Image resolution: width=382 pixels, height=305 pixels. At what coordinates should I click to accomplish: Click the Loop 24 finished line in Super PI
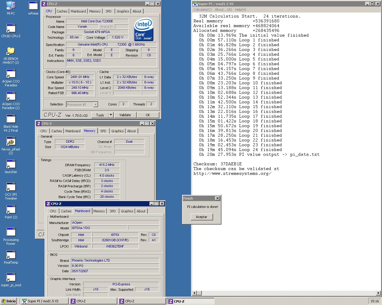click(x=241, y=150)
